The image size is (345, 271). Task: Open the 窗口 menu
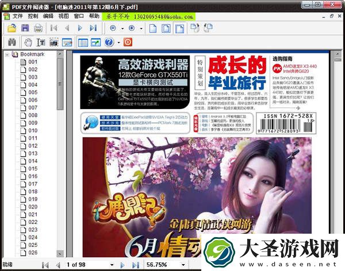point(79,16)
